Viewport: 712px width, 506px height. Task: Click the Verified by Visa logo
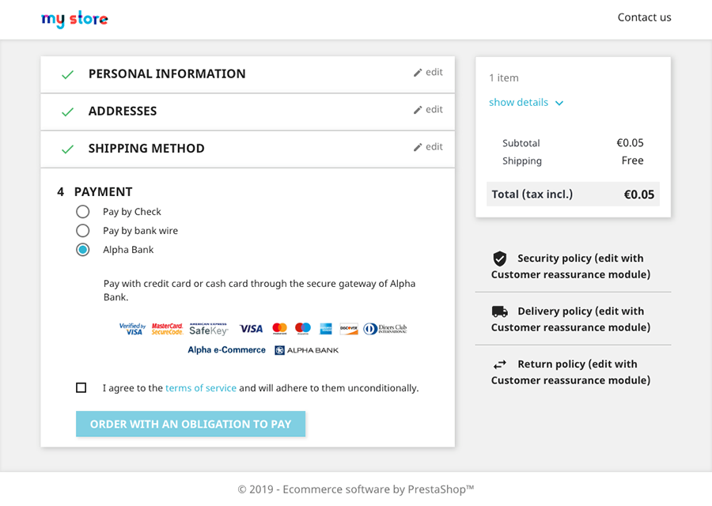click(x=132, y=329)
